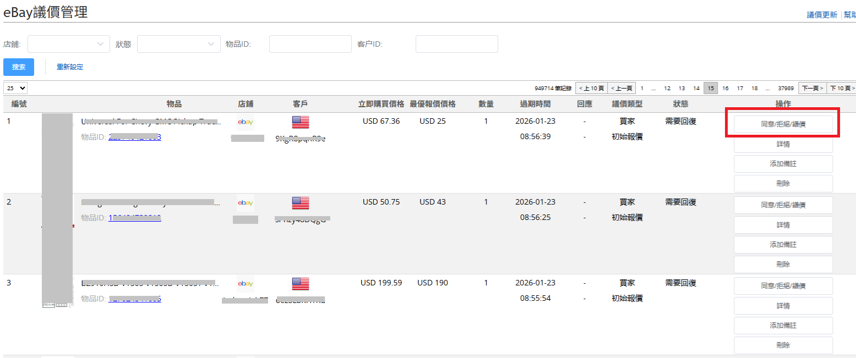Click the US flag icon in row 2
This screenshot has height=358, width=856.
point(301,203)
